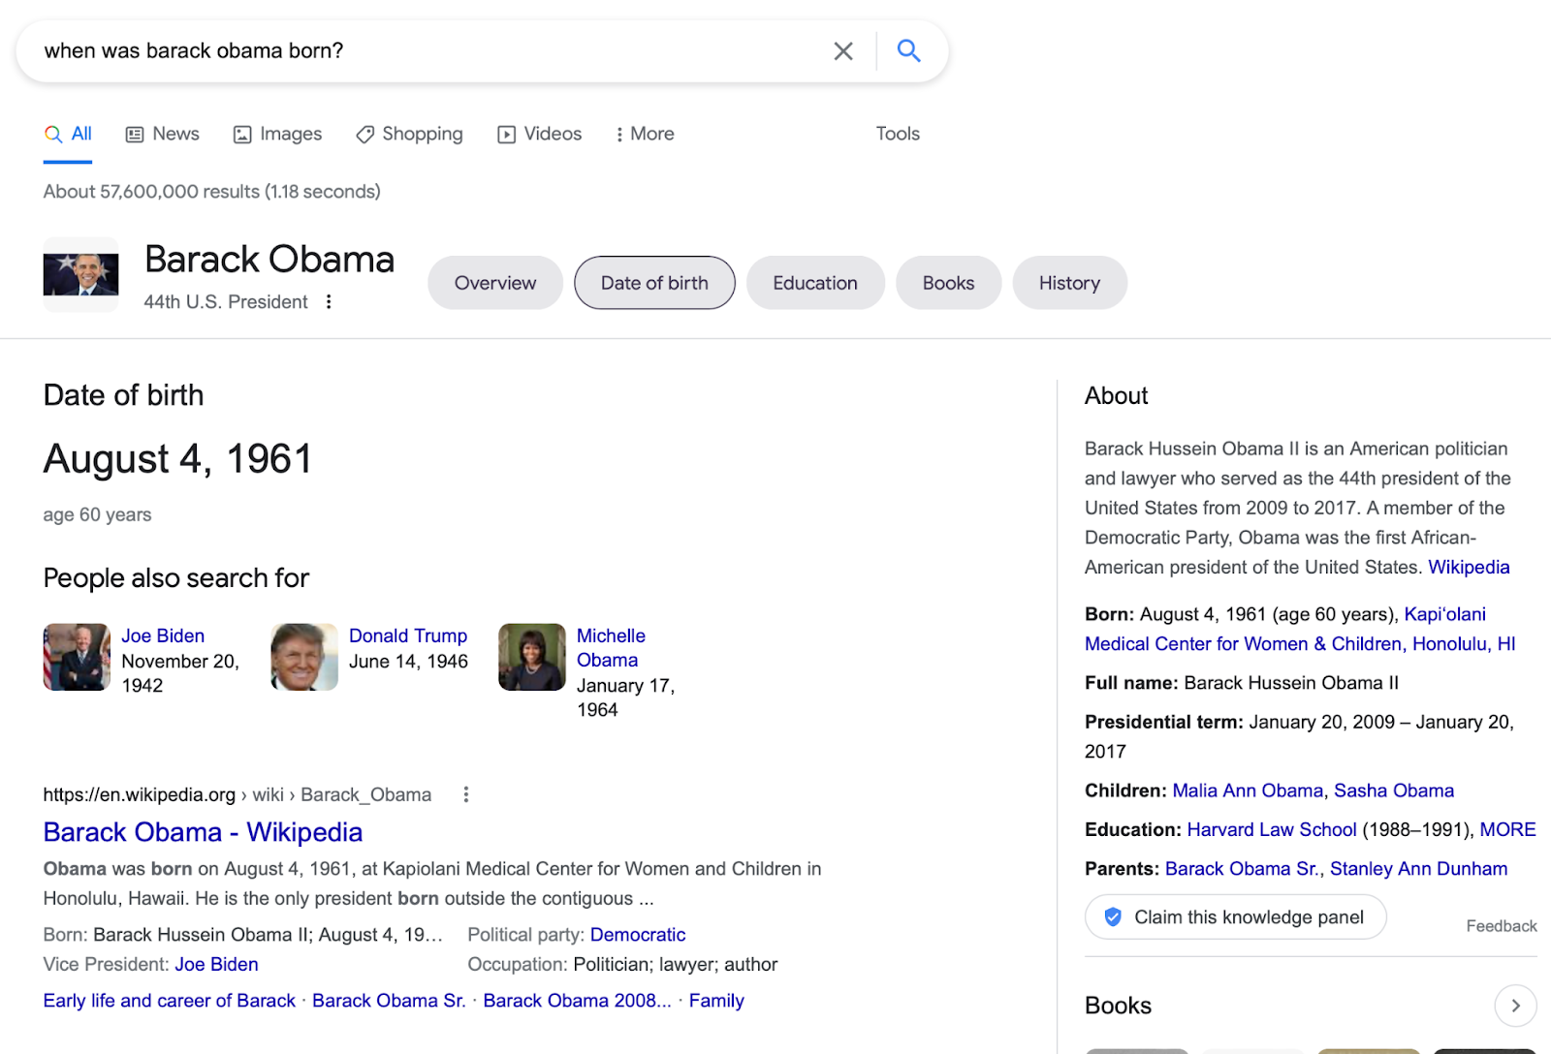Select the History chip
This screenshot has width=1551, height=1054.
[x=1069, y=283]
